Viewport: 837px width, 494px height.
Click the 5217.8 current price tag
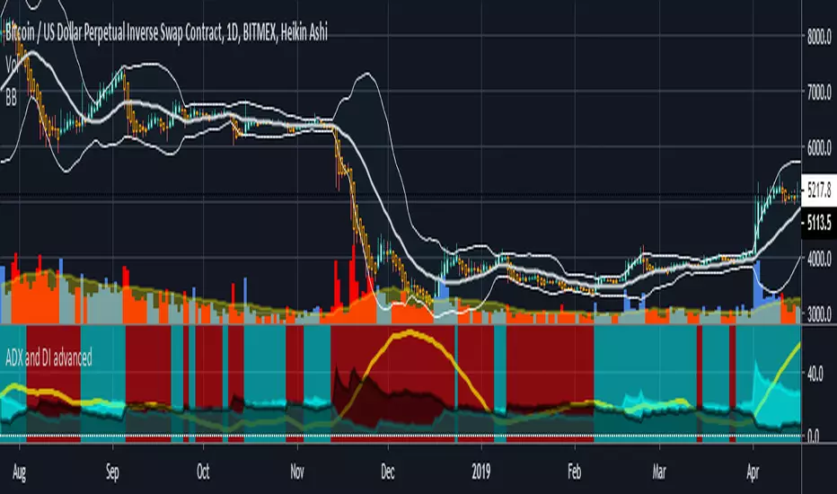[819, 190]
